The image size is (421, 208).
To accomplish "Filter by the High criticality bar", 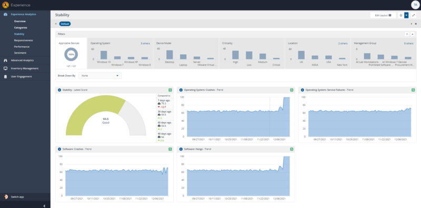I will click(x=235, y=55).
